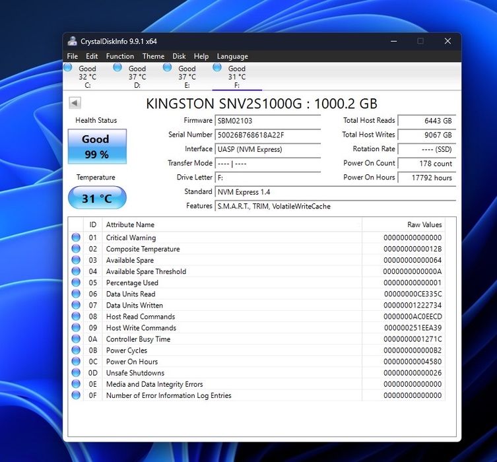The image size is (497, 462).
Task: Select the C: drive Good 32 °C tab
Action: [x=87, y=77]
